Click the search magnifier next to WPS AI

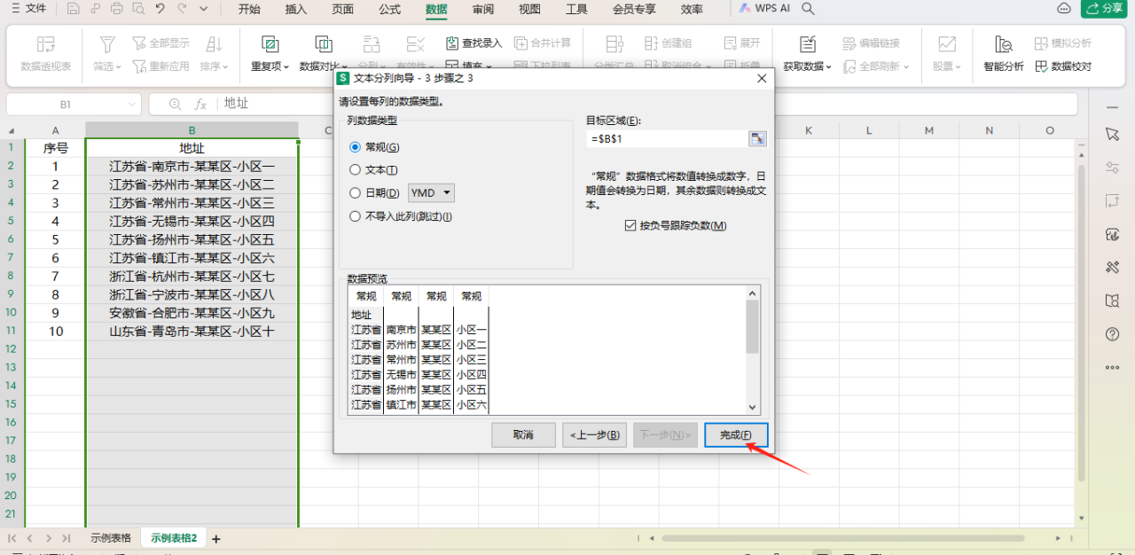pyautogui.click(x=808, y=9)
